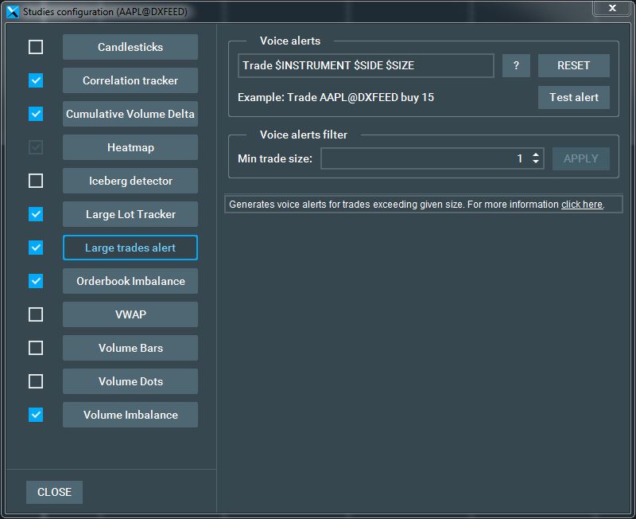
Task: Enable the Iceberg detector study
Action: point(35,181)
